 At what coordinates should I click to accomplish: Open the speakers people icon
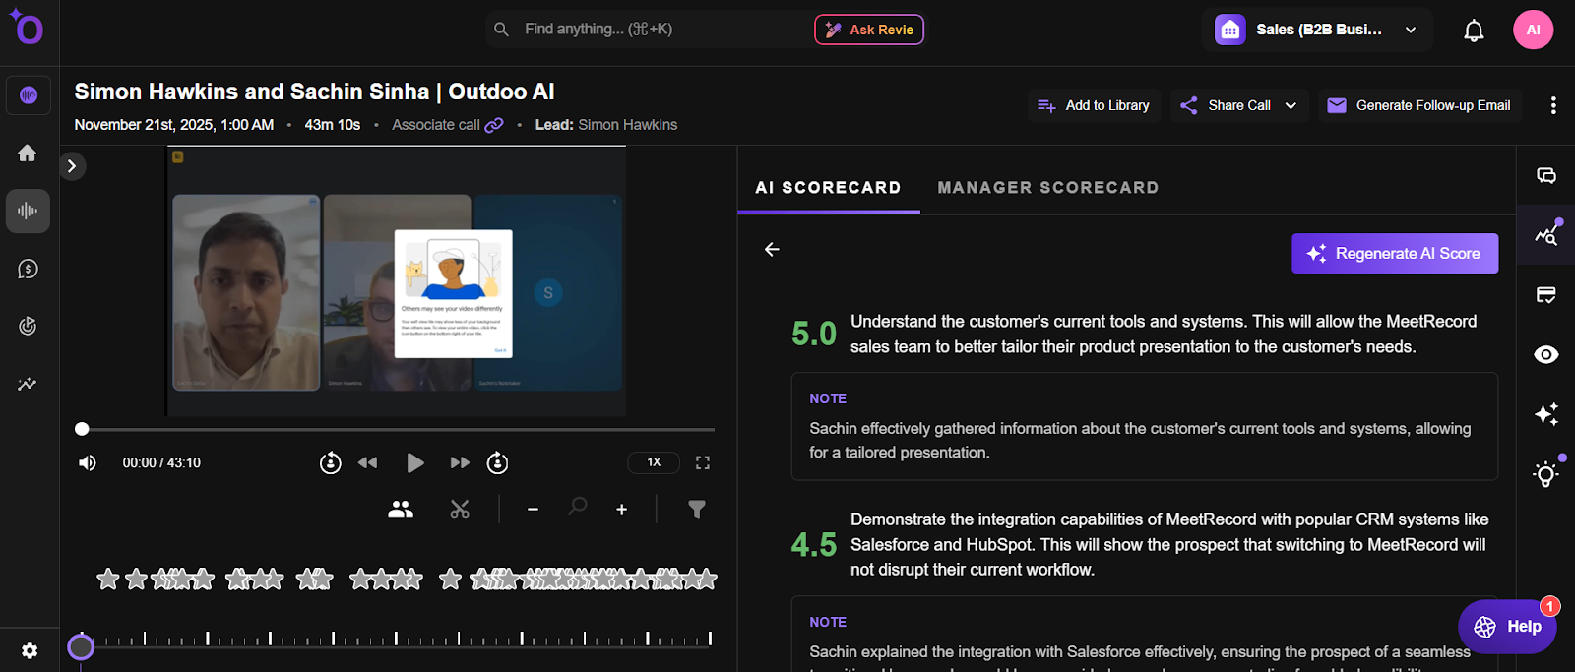click(401, 509)
